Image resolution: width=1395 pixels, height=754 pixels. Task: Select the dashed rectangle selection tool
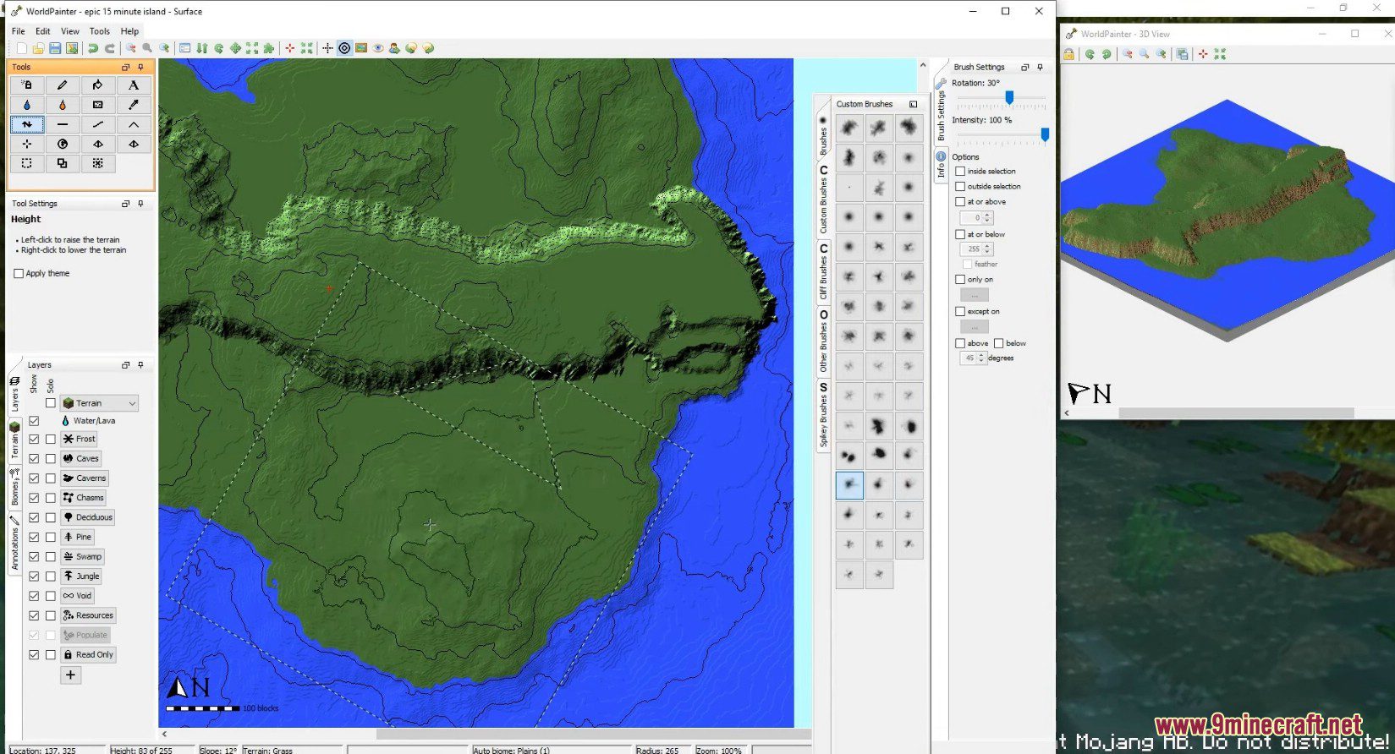click(27, 163)
